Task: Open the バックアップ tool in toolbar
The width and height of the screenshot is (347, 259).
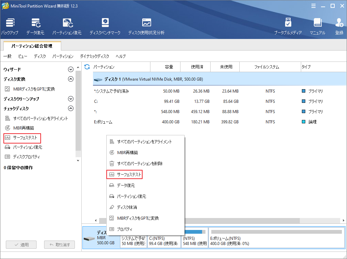Action: [10, 27]
